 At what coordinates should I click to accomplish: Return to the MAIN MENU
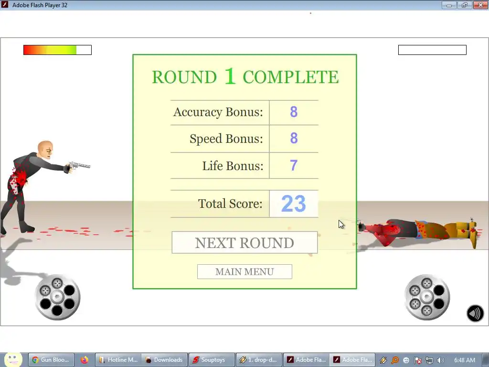[244, 271]
